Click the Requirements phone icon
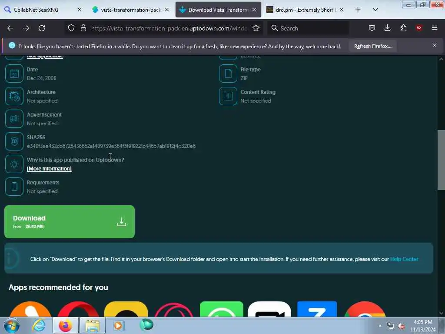 14,187
